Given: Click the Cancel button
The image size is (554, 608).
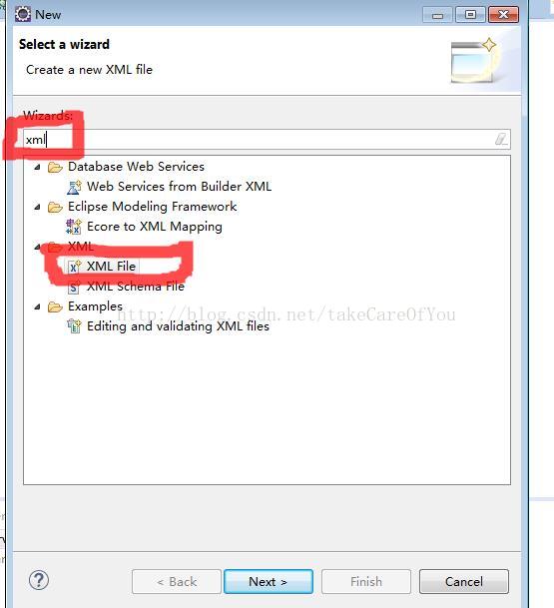Looking at the screenshot, I should point(464,581).
